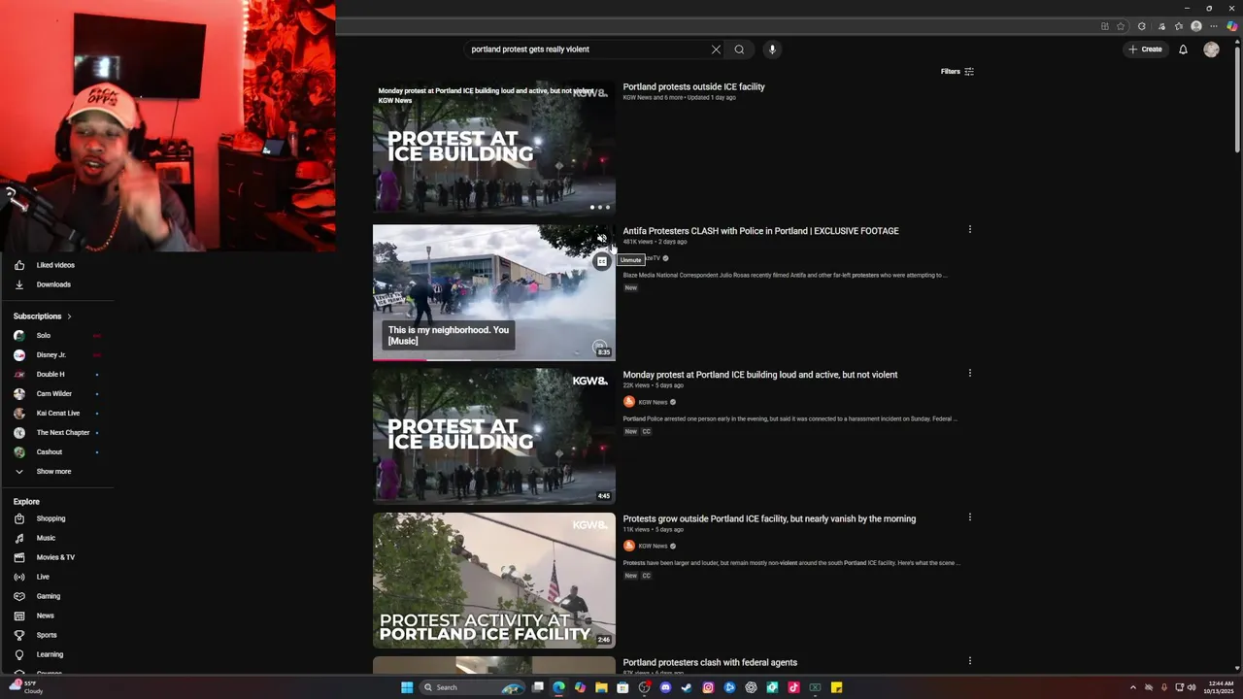Open Monday protest at Portland ICE building title

tap(759, 375)
